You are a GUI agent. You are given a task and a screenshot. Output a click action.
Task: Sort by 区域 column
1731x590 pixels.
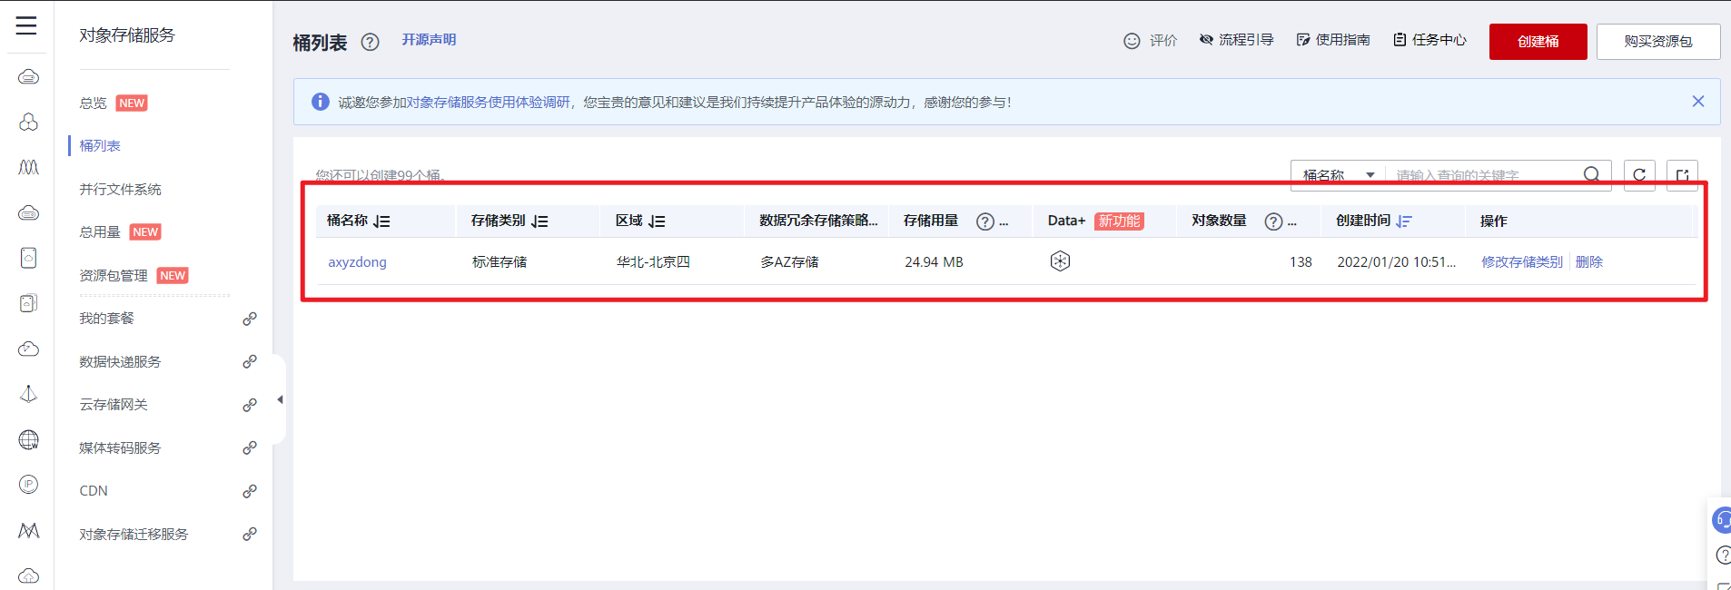(x=657, y=221)
